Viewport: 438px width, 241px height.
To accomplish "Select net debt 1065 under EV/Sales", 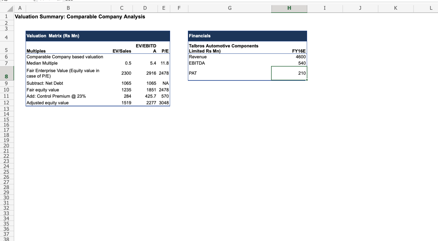I will (122, 83).
